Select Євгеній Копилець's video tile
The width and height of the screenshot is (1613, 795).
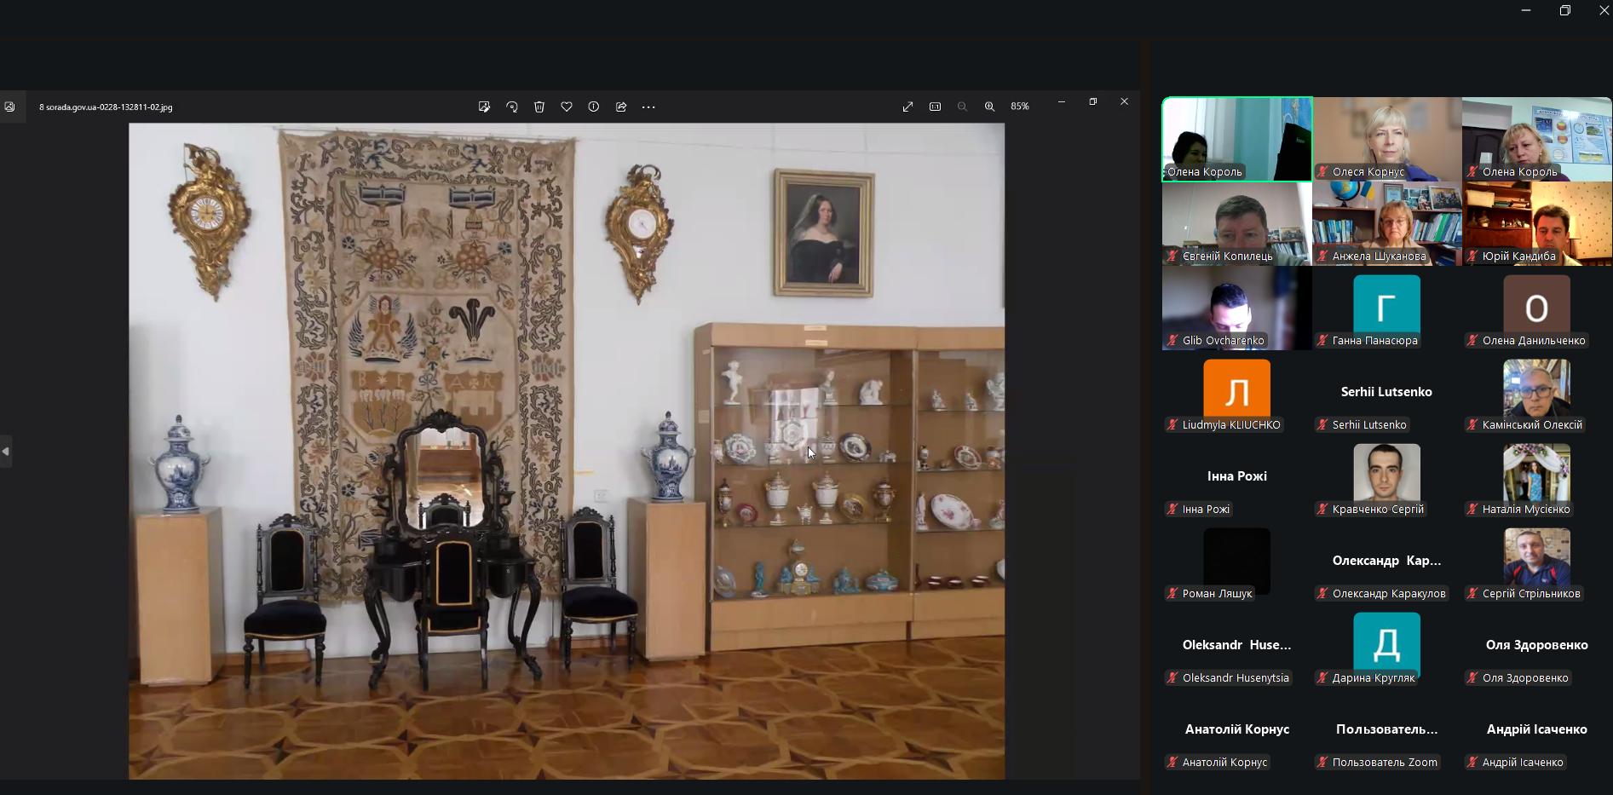1236,223
